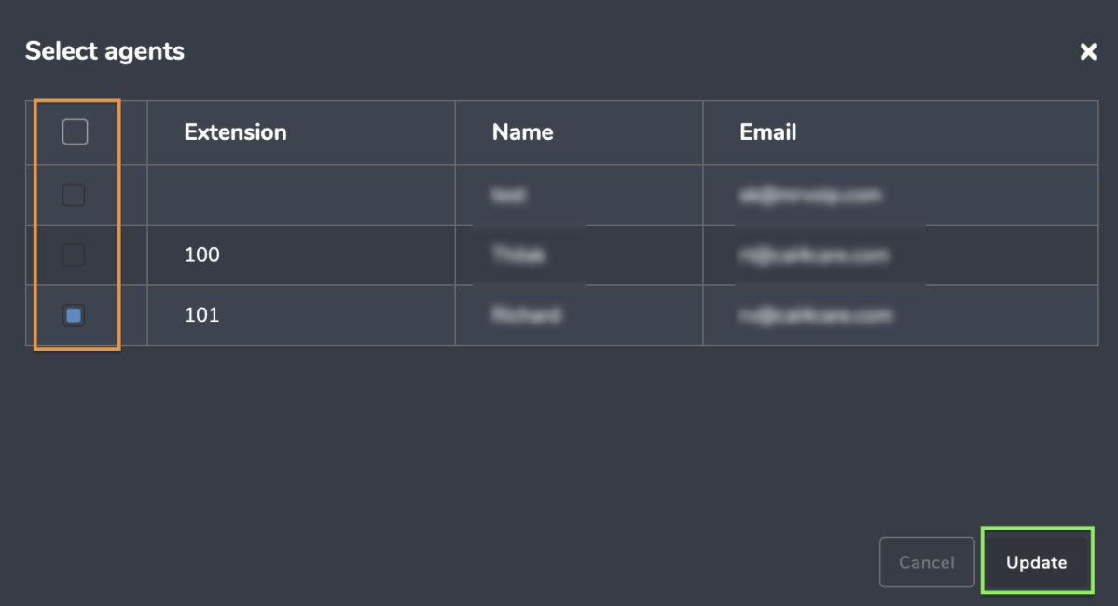Image resolution: width=1118 pixels, height=606 pixels.
Task: Click the blurred name in the first agent row
Action: pos(509,196)
